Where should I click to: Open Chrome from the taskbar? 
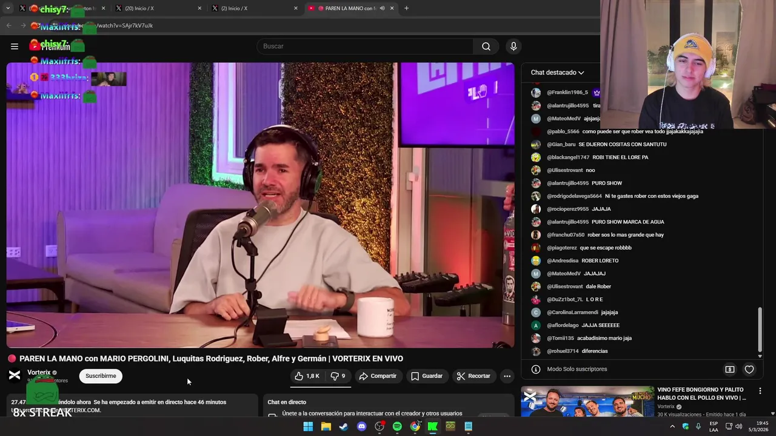pyautogui.click(x=415, y=426)
